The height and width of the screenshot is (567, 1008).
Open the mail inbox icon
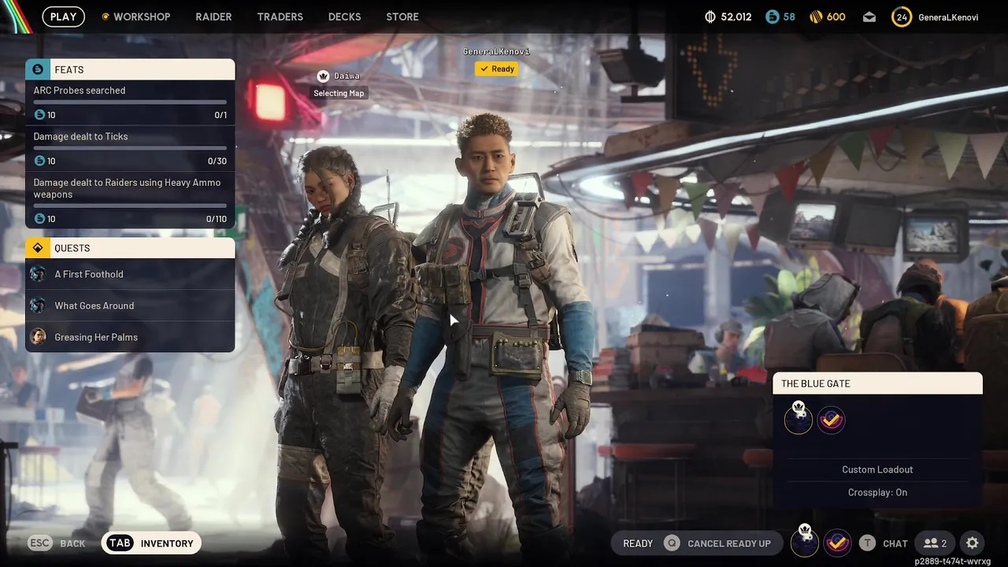tap(869, 17)
